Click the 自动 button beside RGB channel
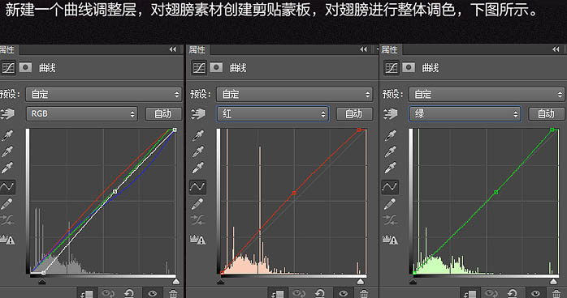Viewport: 567px width, 298px height. pyautogui.click(x=163, y=114)
